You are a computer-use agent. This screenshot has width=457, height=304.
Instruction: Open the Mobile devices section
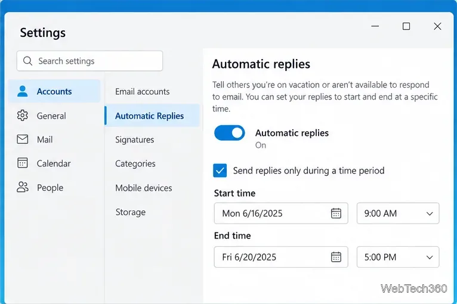coord(152,188)
